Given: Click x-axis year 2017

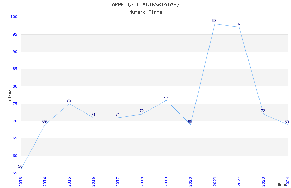Looking at the screenshot, I should pyautogui.click(x=118, y=182).
